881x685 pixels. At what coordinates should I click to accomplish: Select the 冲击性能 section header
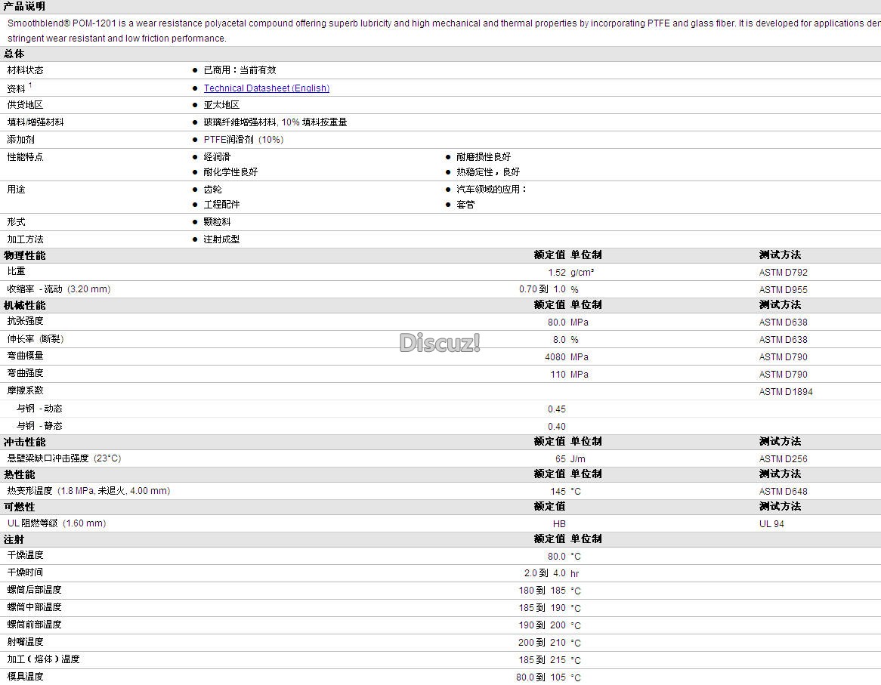[x=24, y=442]
